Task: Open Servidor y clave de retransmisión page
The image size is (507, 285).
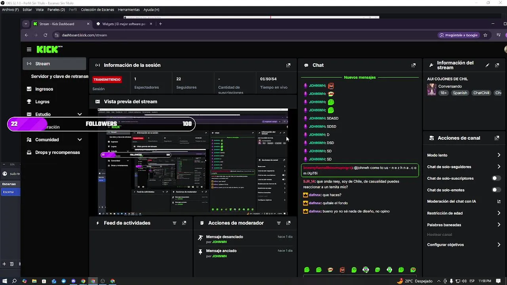Action: (x=59, y=76)
